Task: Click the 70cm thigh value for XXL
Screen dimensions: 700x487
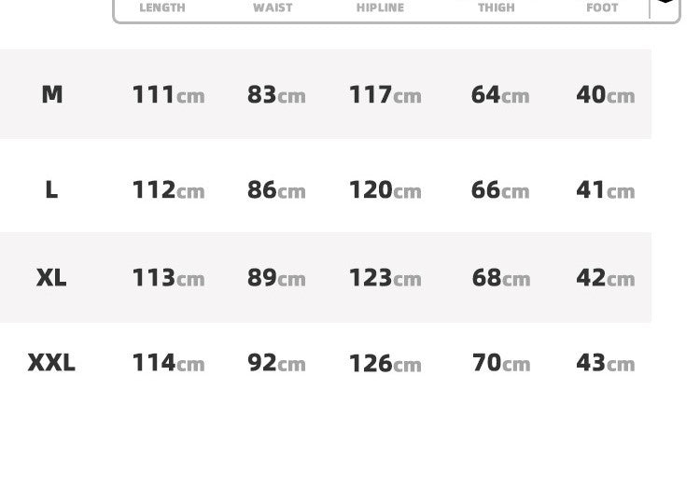Action: (501, 363)
